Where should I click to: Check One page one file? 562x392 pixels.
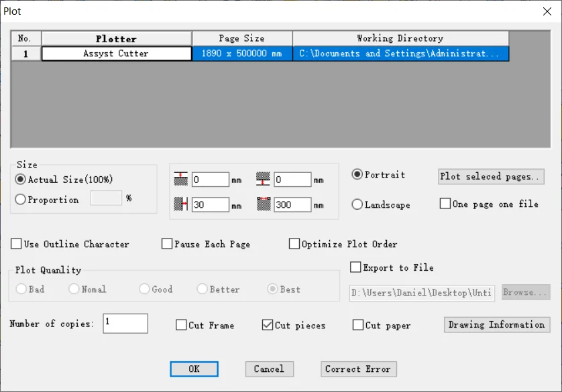click(x=445, y=204)
